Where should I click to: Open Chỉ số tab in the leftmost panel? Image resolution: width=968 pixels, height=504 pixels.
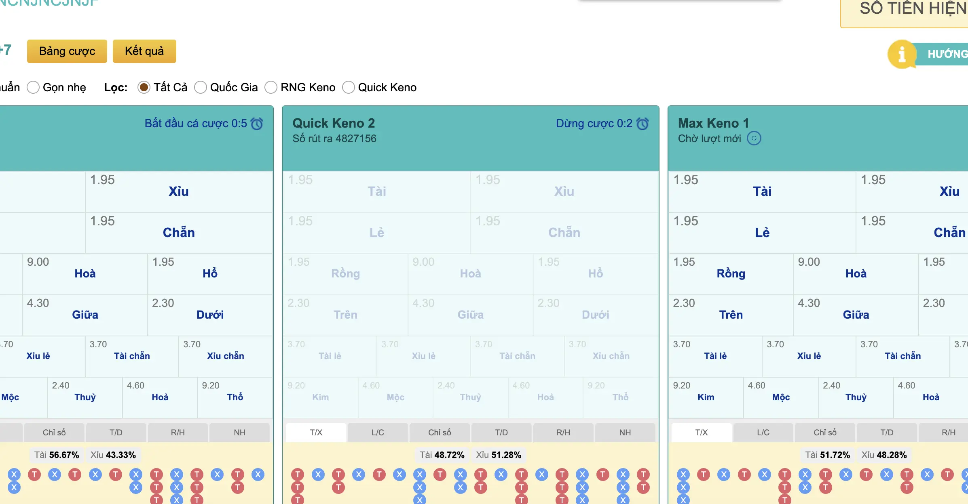(x=54, y=433)
